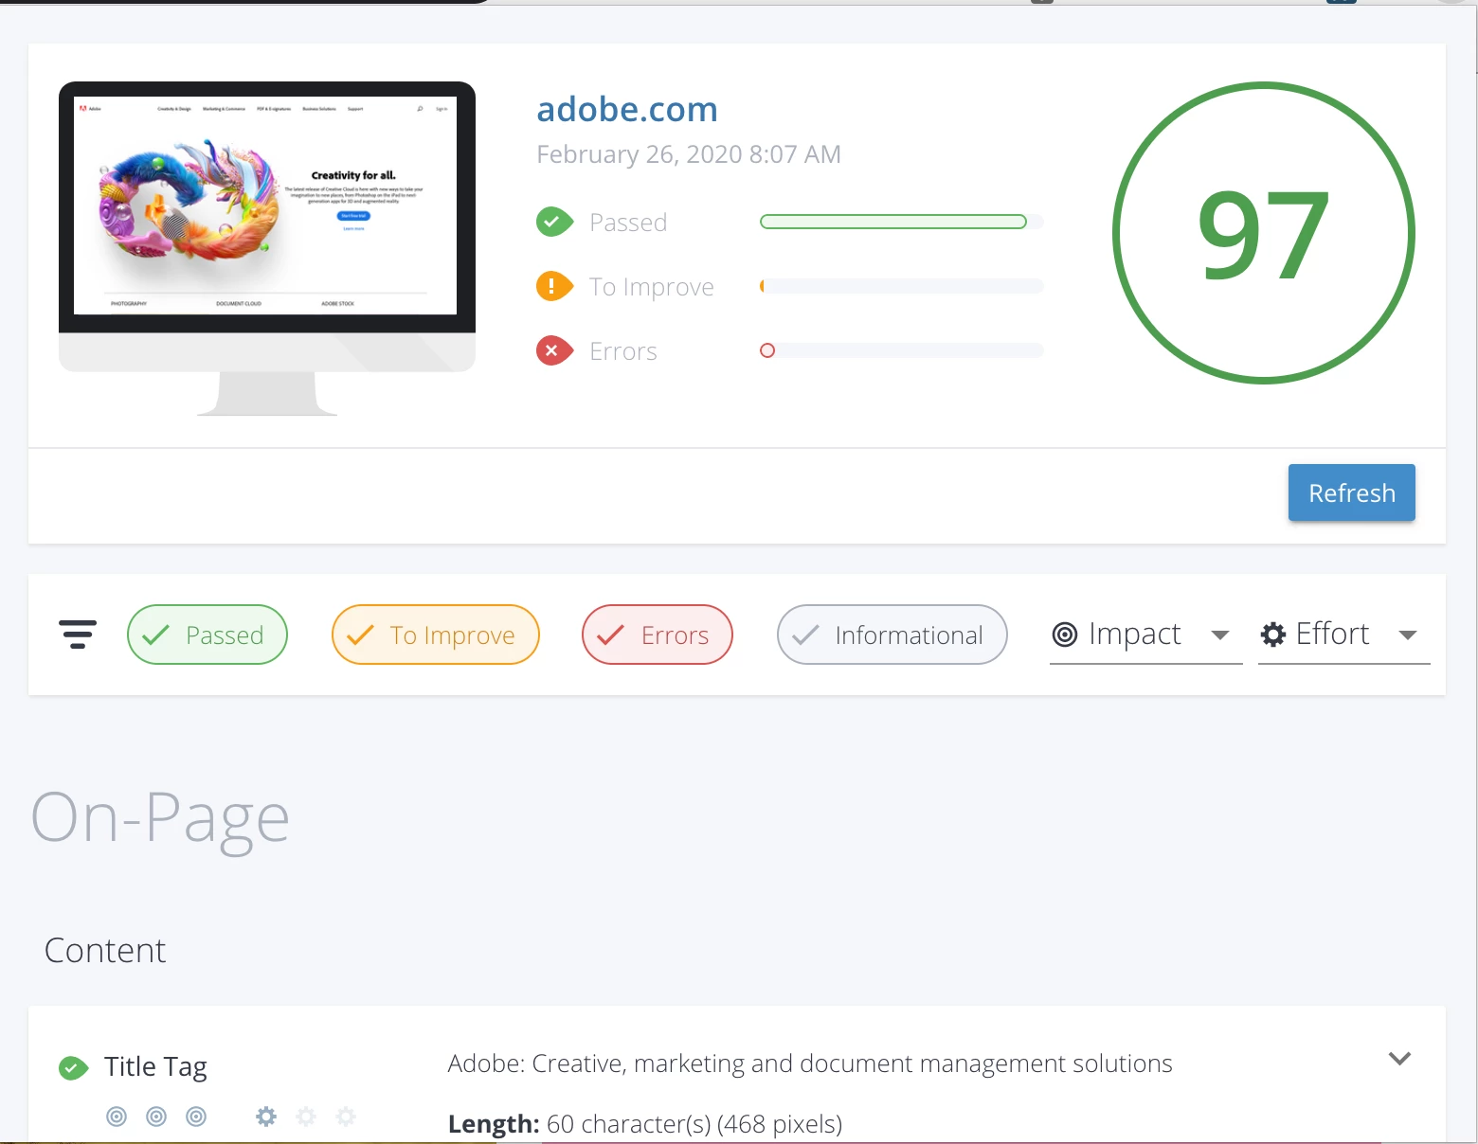
Task: Click the second impact target icon under Title Tag
Action: click(156, 1117)
